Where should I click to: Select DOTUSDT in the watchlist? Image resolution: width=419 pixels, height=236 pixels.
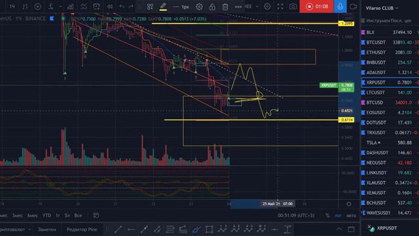390,123
